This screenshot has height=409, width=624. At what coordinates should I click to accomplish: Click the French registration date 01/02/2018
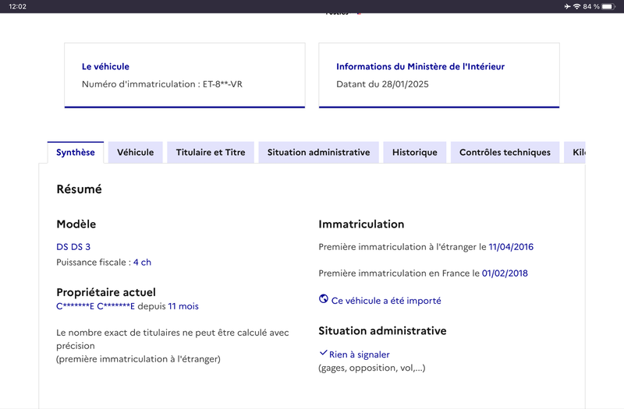(x=505, y=273)
